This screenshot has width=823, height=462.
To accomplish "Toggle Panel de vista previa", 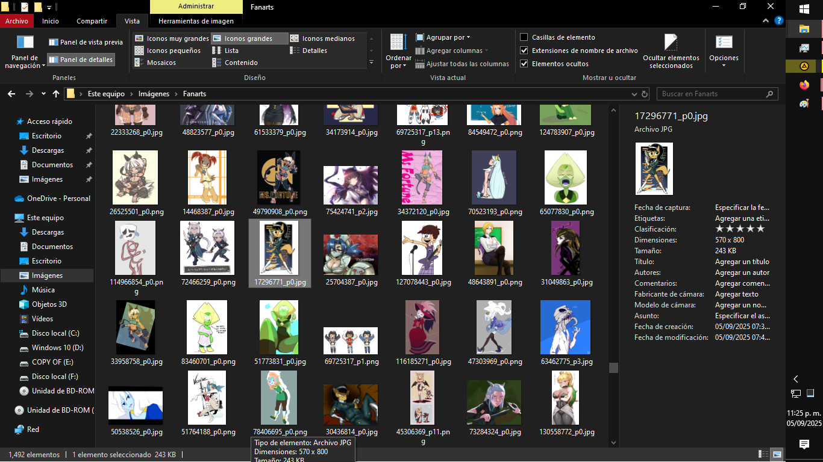I will pyautogui.click(x=86, y=42).
